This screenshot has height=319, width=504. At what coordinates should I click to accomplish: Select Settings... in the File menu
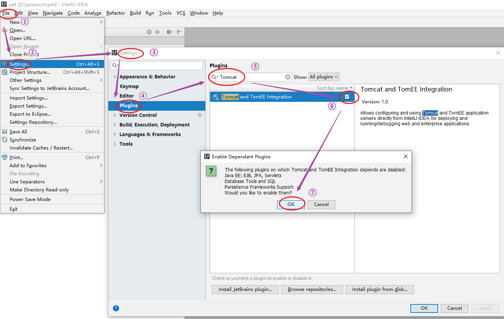[x=52, y=64]
